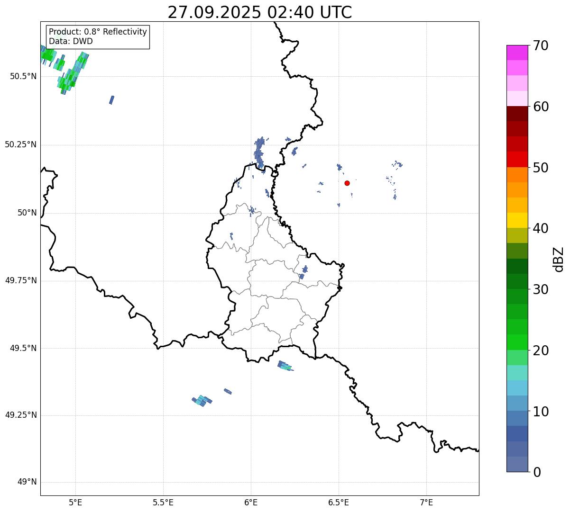Click the latitude label 49.75°N

coord(21,280)
